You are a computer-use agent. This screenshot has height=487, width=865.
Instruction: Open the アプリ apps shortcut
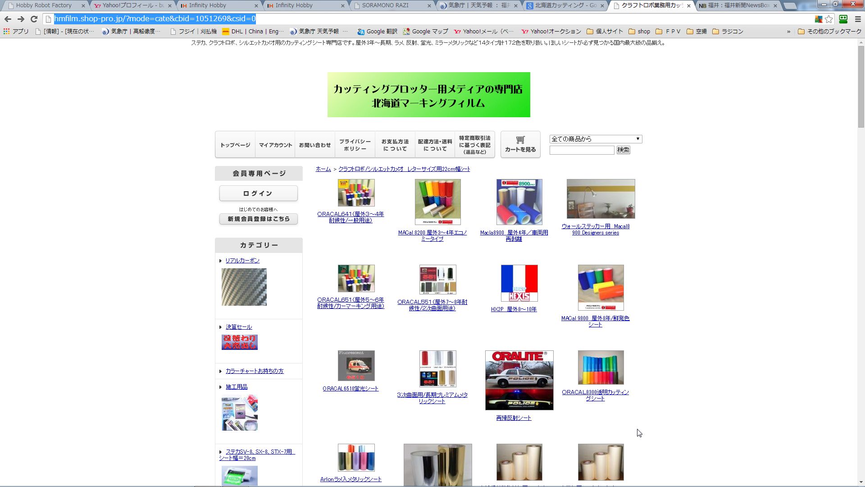tap(16, 32)
